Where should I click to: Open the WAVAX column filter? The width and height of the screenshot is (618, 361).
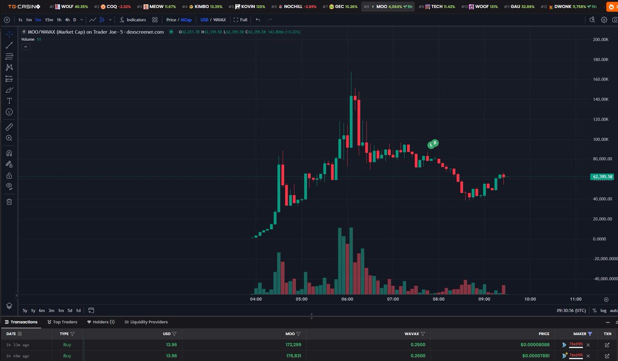pyautogui.click(x=423, y=334)
